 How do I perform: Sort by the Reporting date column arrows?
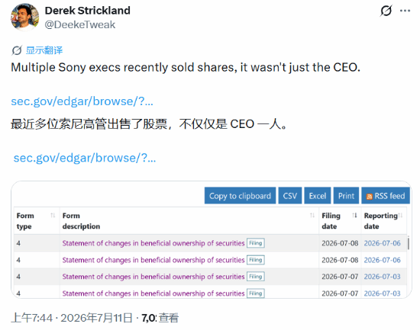pos(400,216)
